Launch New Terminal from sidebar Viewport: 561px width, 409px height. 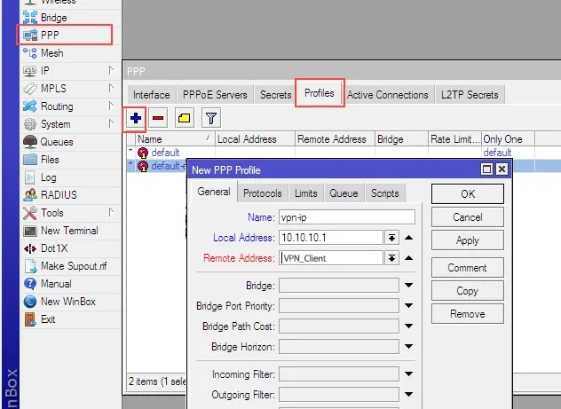69,231
